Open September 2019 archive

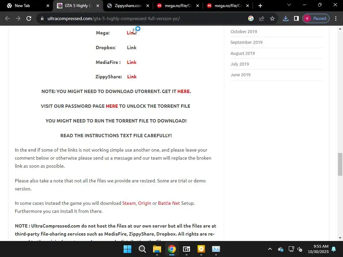[246, 42]
